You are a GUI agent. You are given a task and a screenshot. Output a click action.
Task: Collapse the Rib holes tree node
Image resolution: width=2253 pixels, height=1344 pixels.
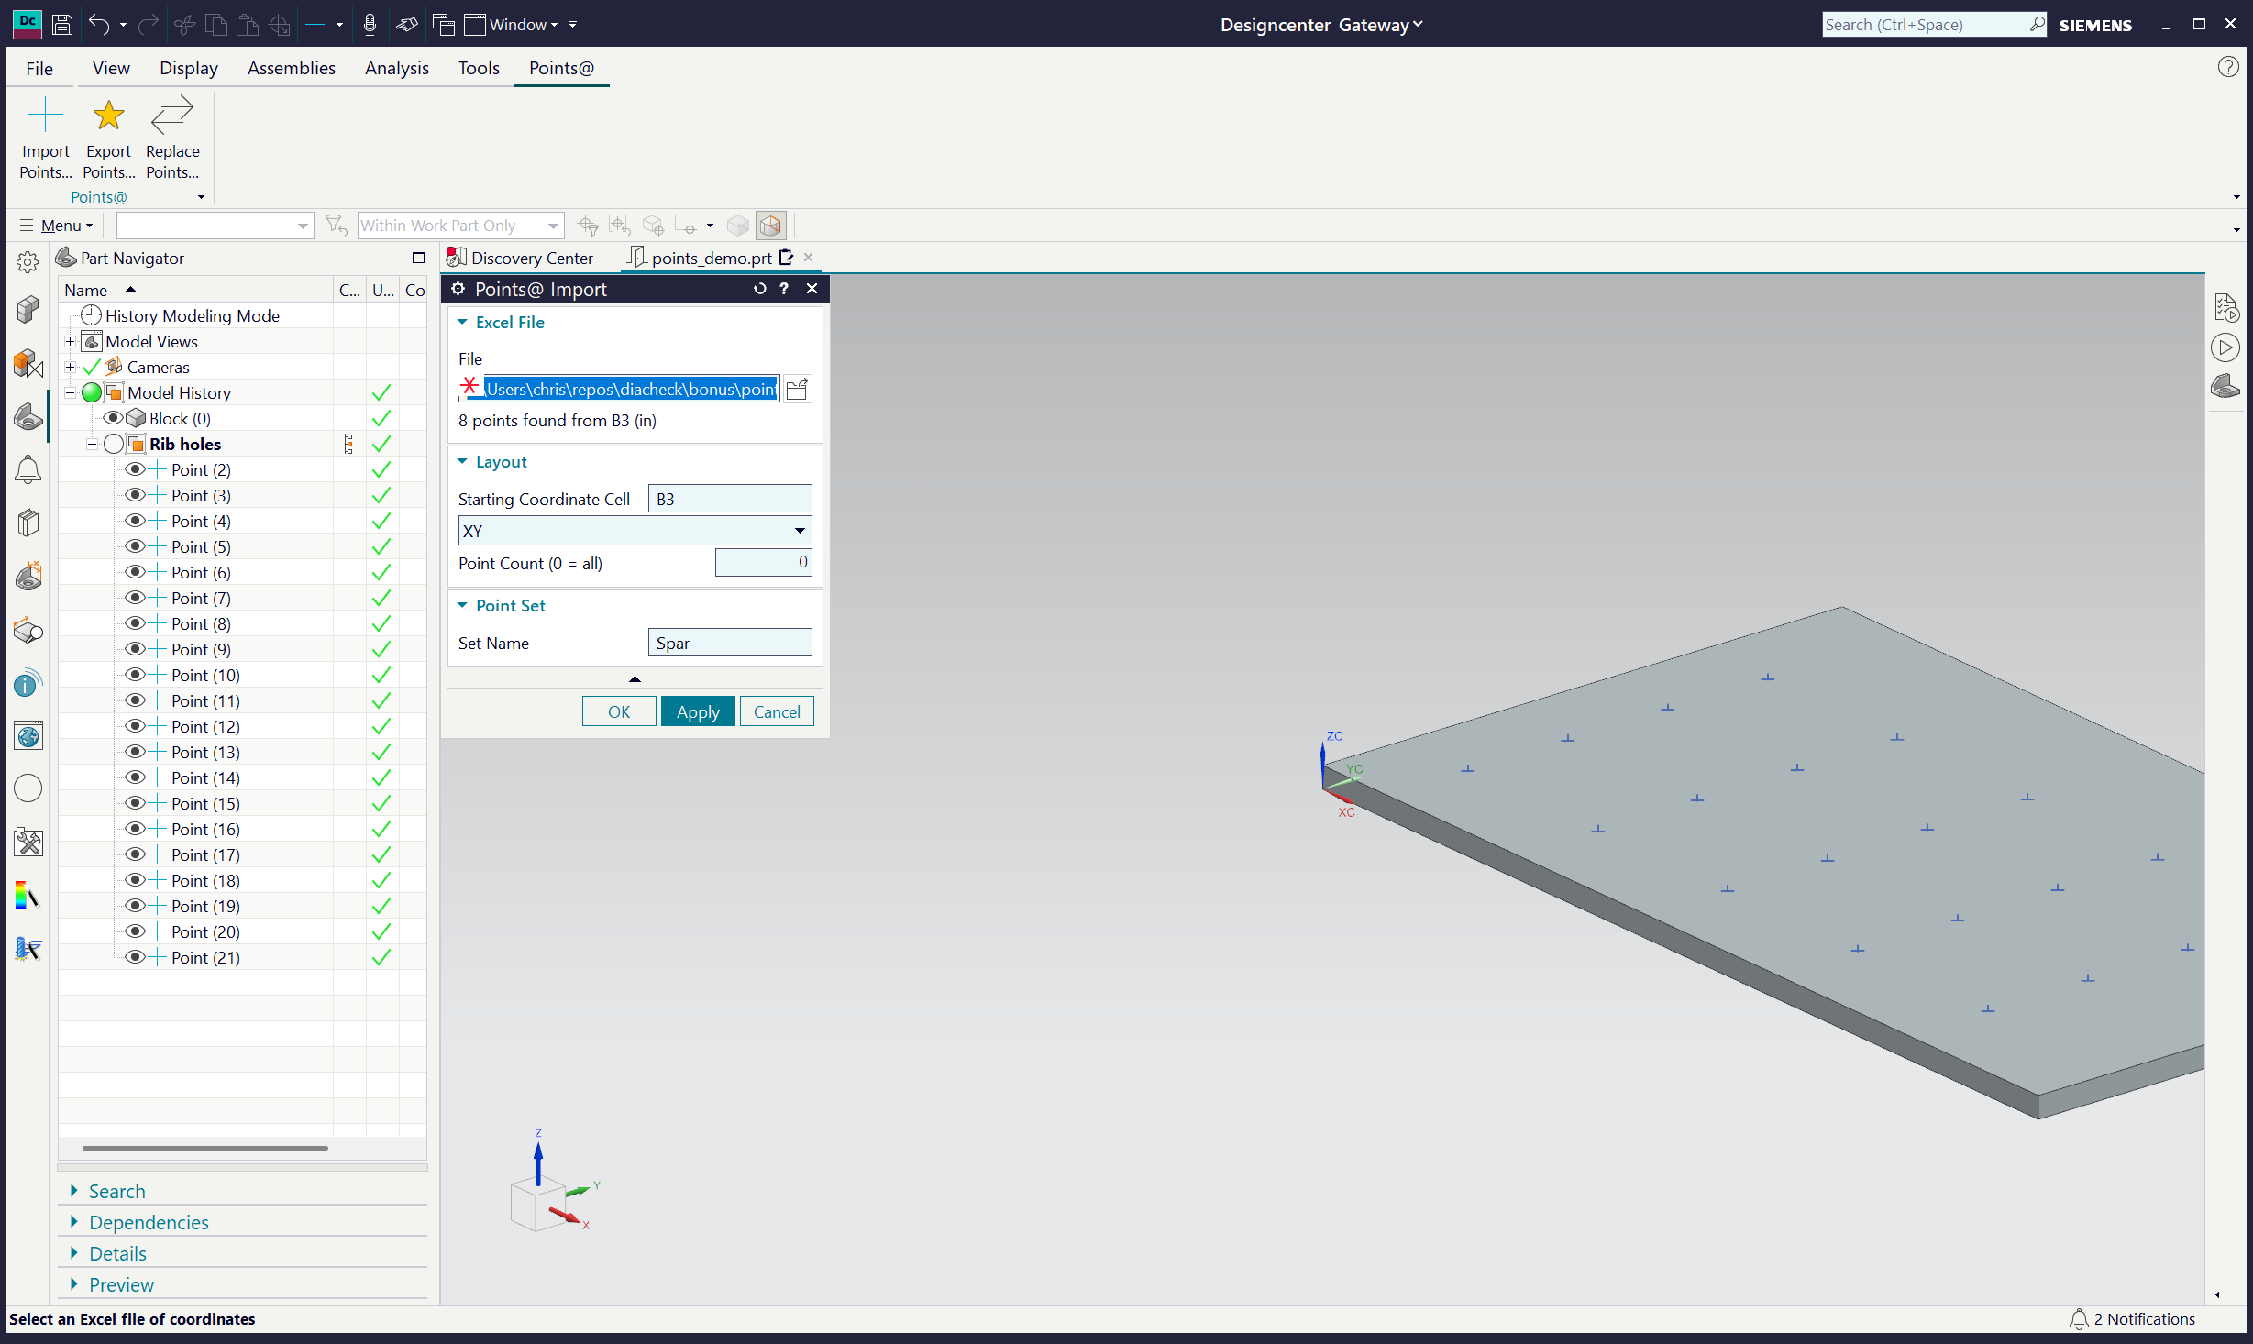(x=92, y=444)
